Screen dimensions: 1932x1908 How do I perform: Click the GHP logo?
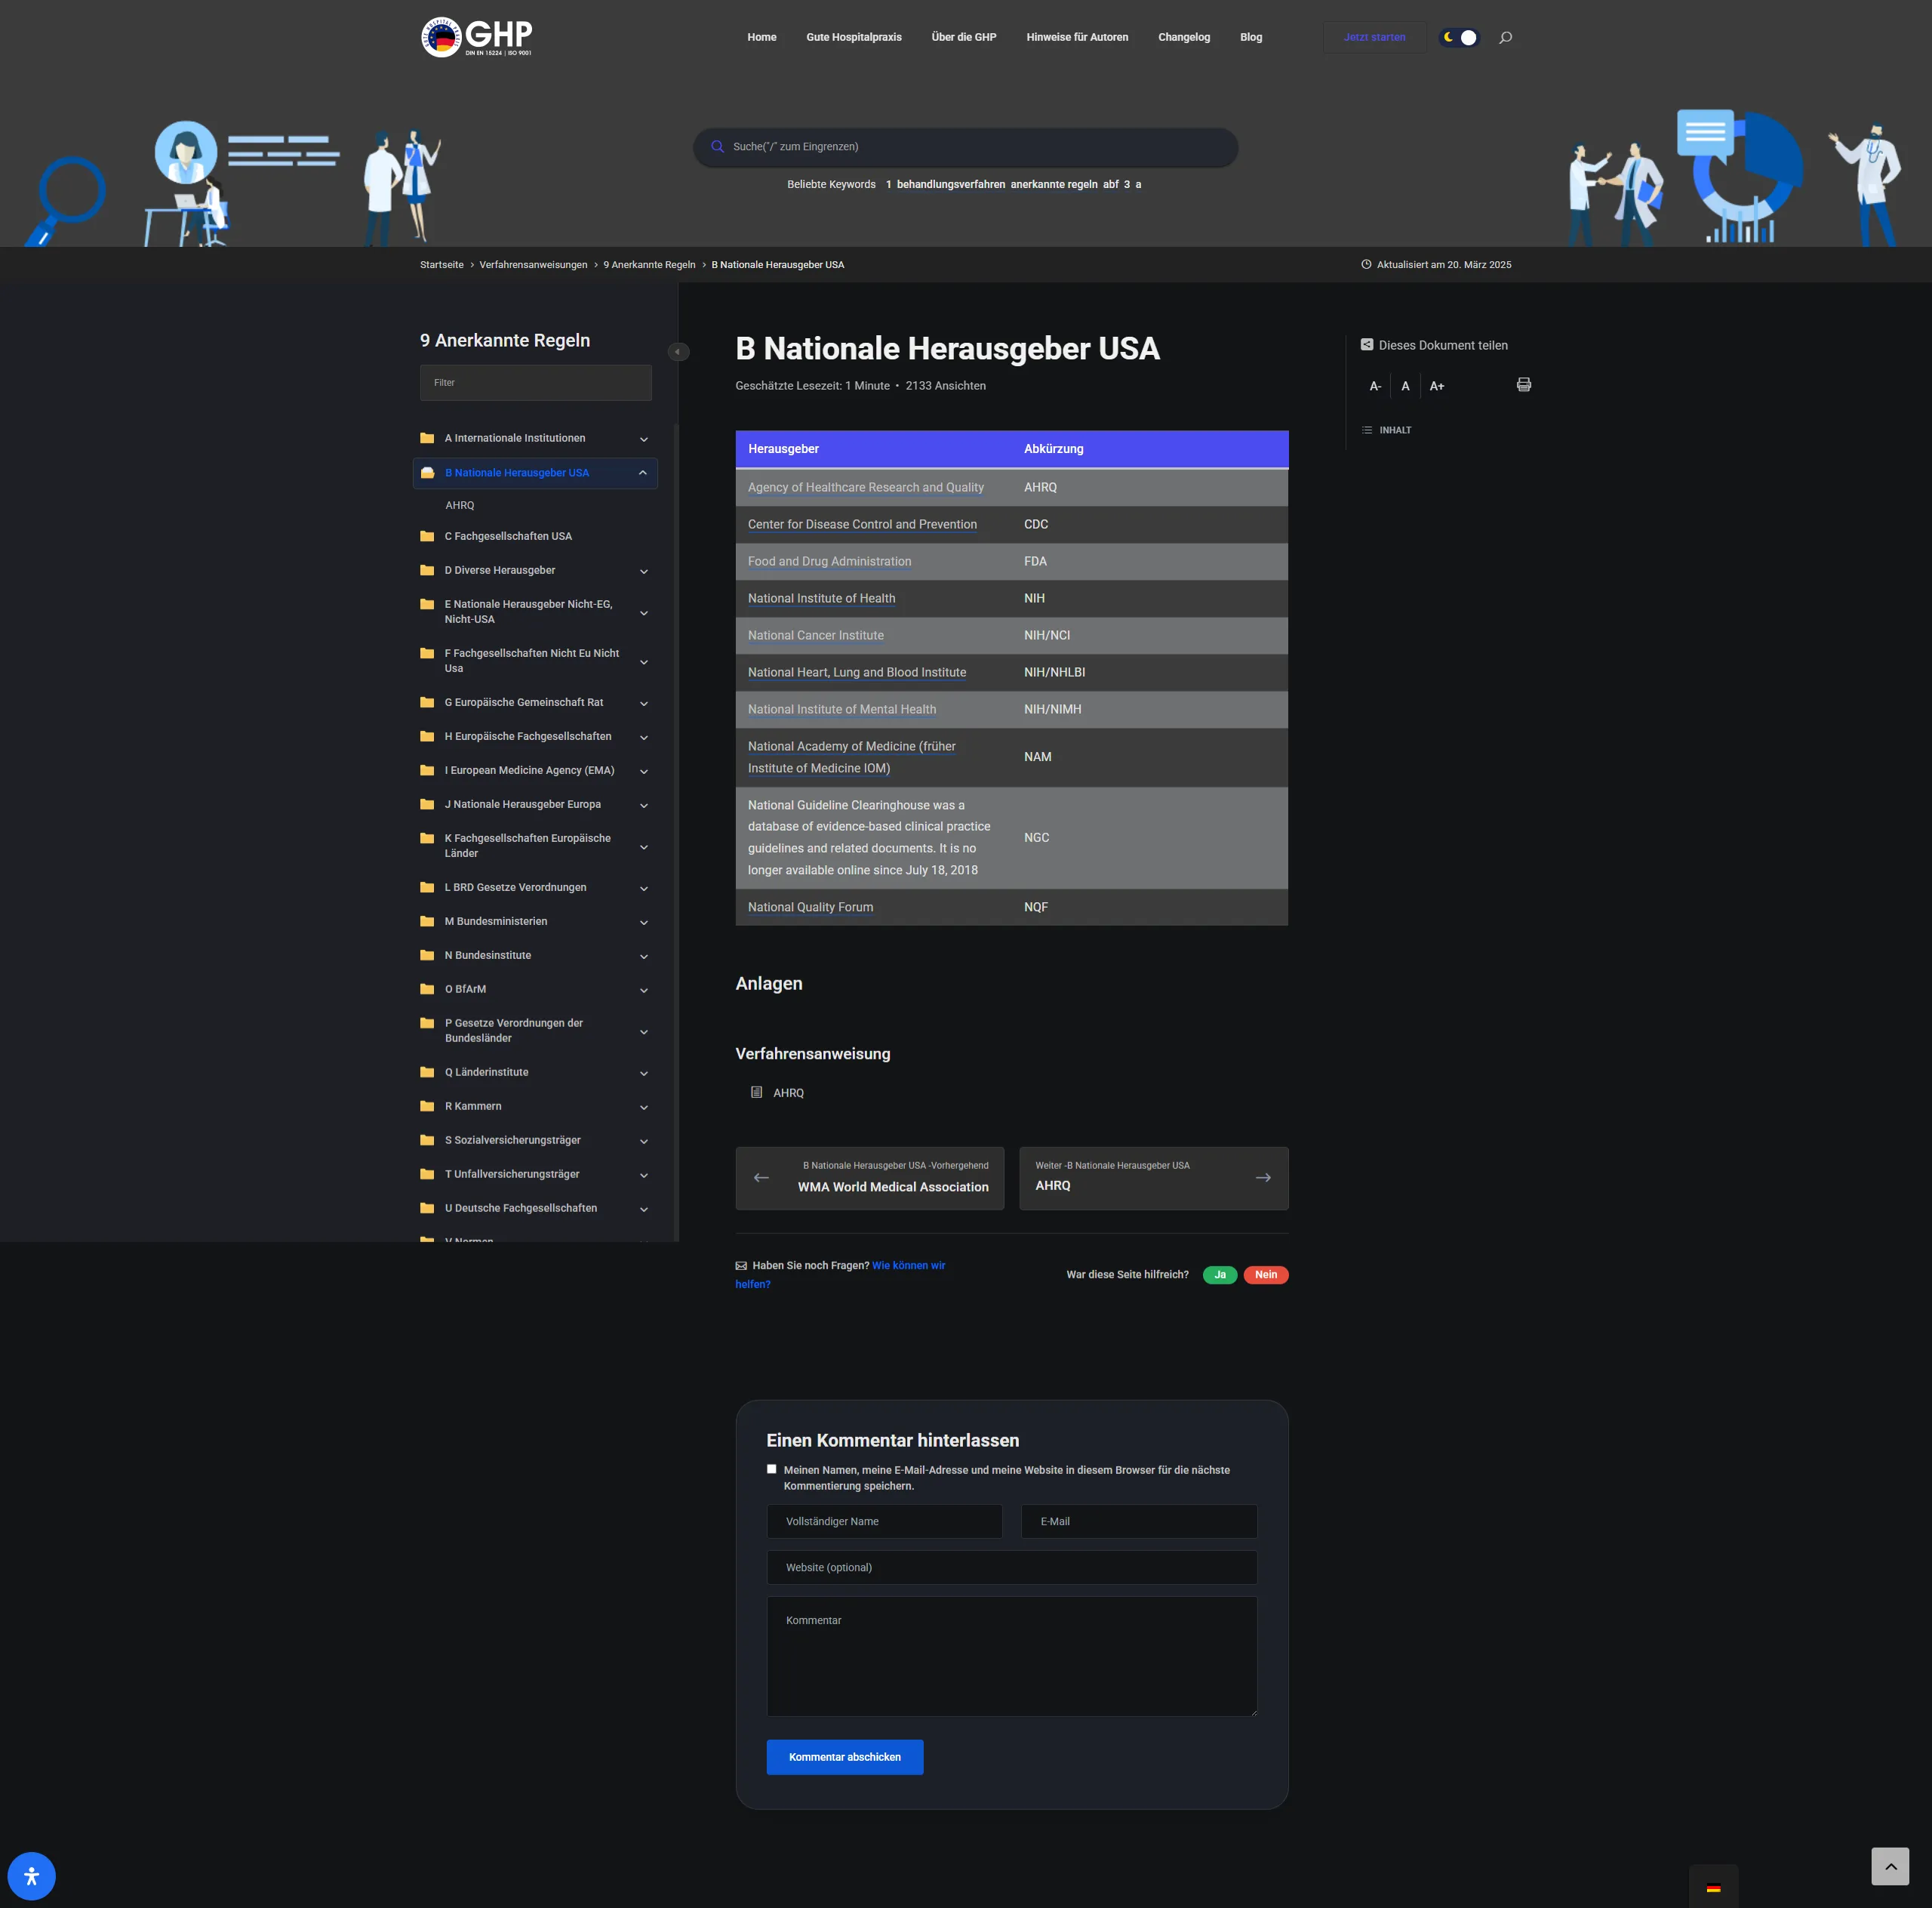pyautogui.click(x=477, y=38)
